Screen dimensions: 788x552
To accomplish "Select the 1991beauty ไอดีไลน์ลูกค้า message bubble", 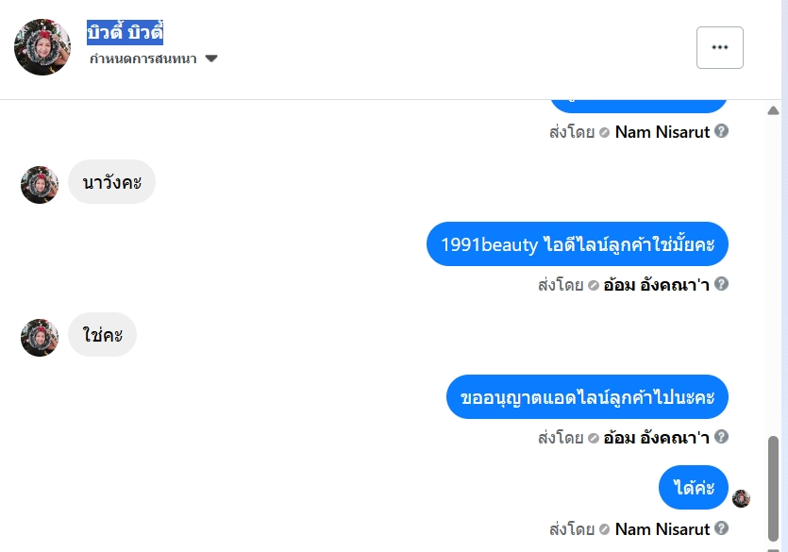I will [x=577, y=244].
